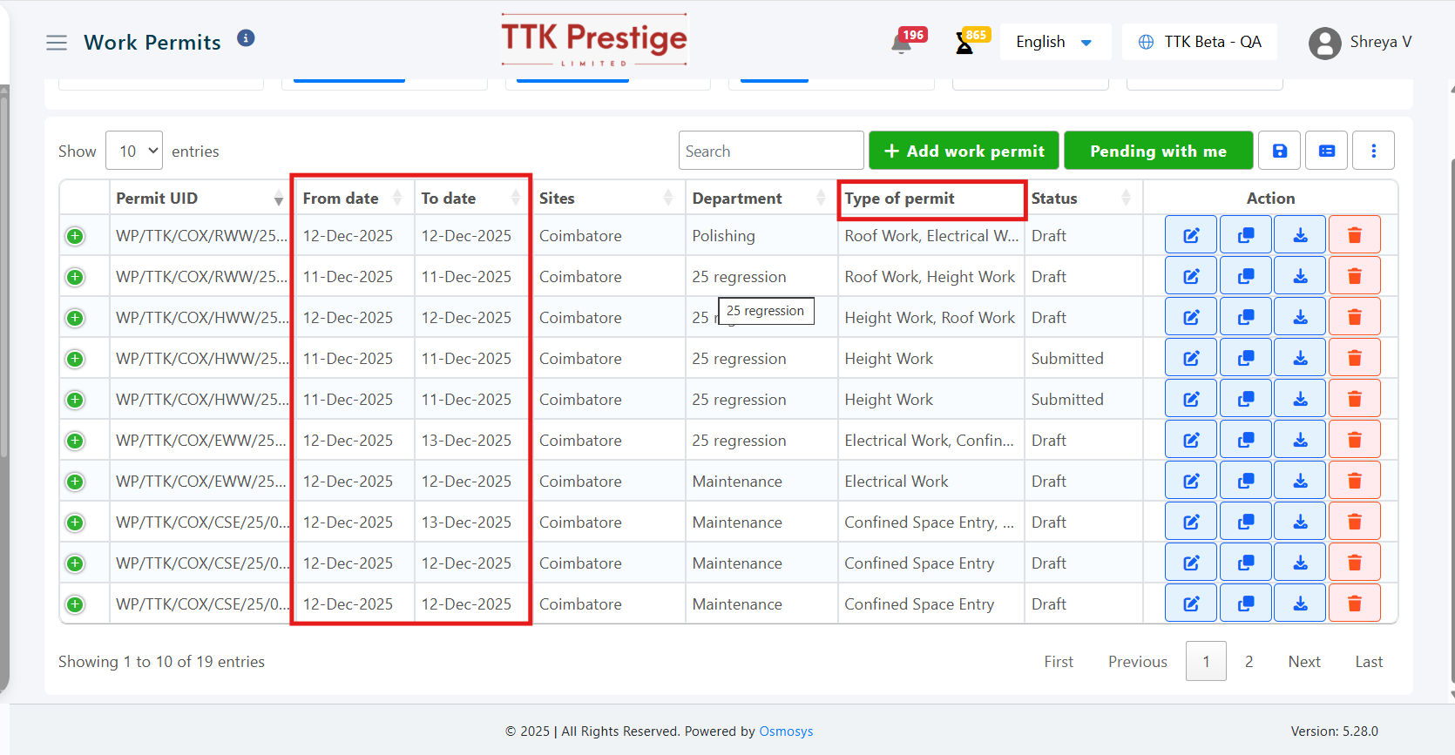Go to page 2 of results

pyautogui.click(x=1249, y=662)
